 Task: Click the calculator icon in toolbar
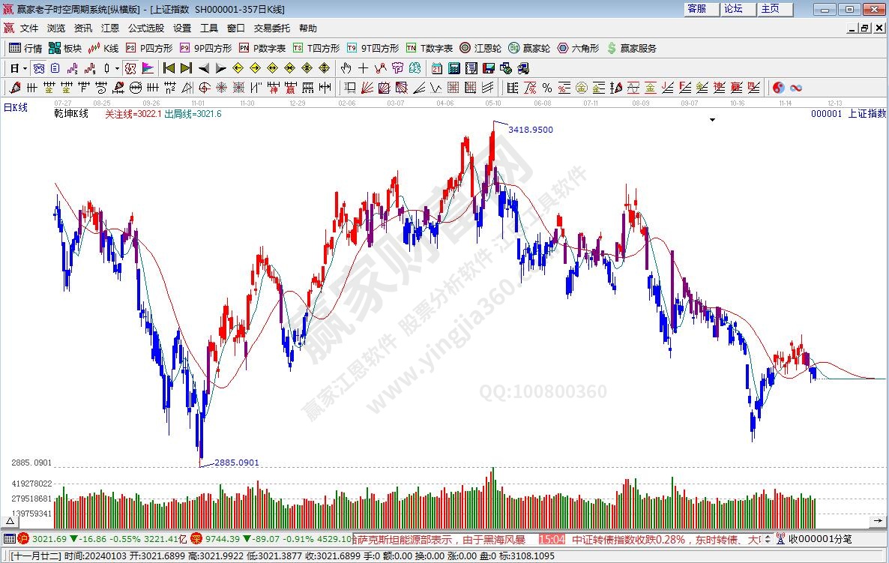click(x=453, y=68)
